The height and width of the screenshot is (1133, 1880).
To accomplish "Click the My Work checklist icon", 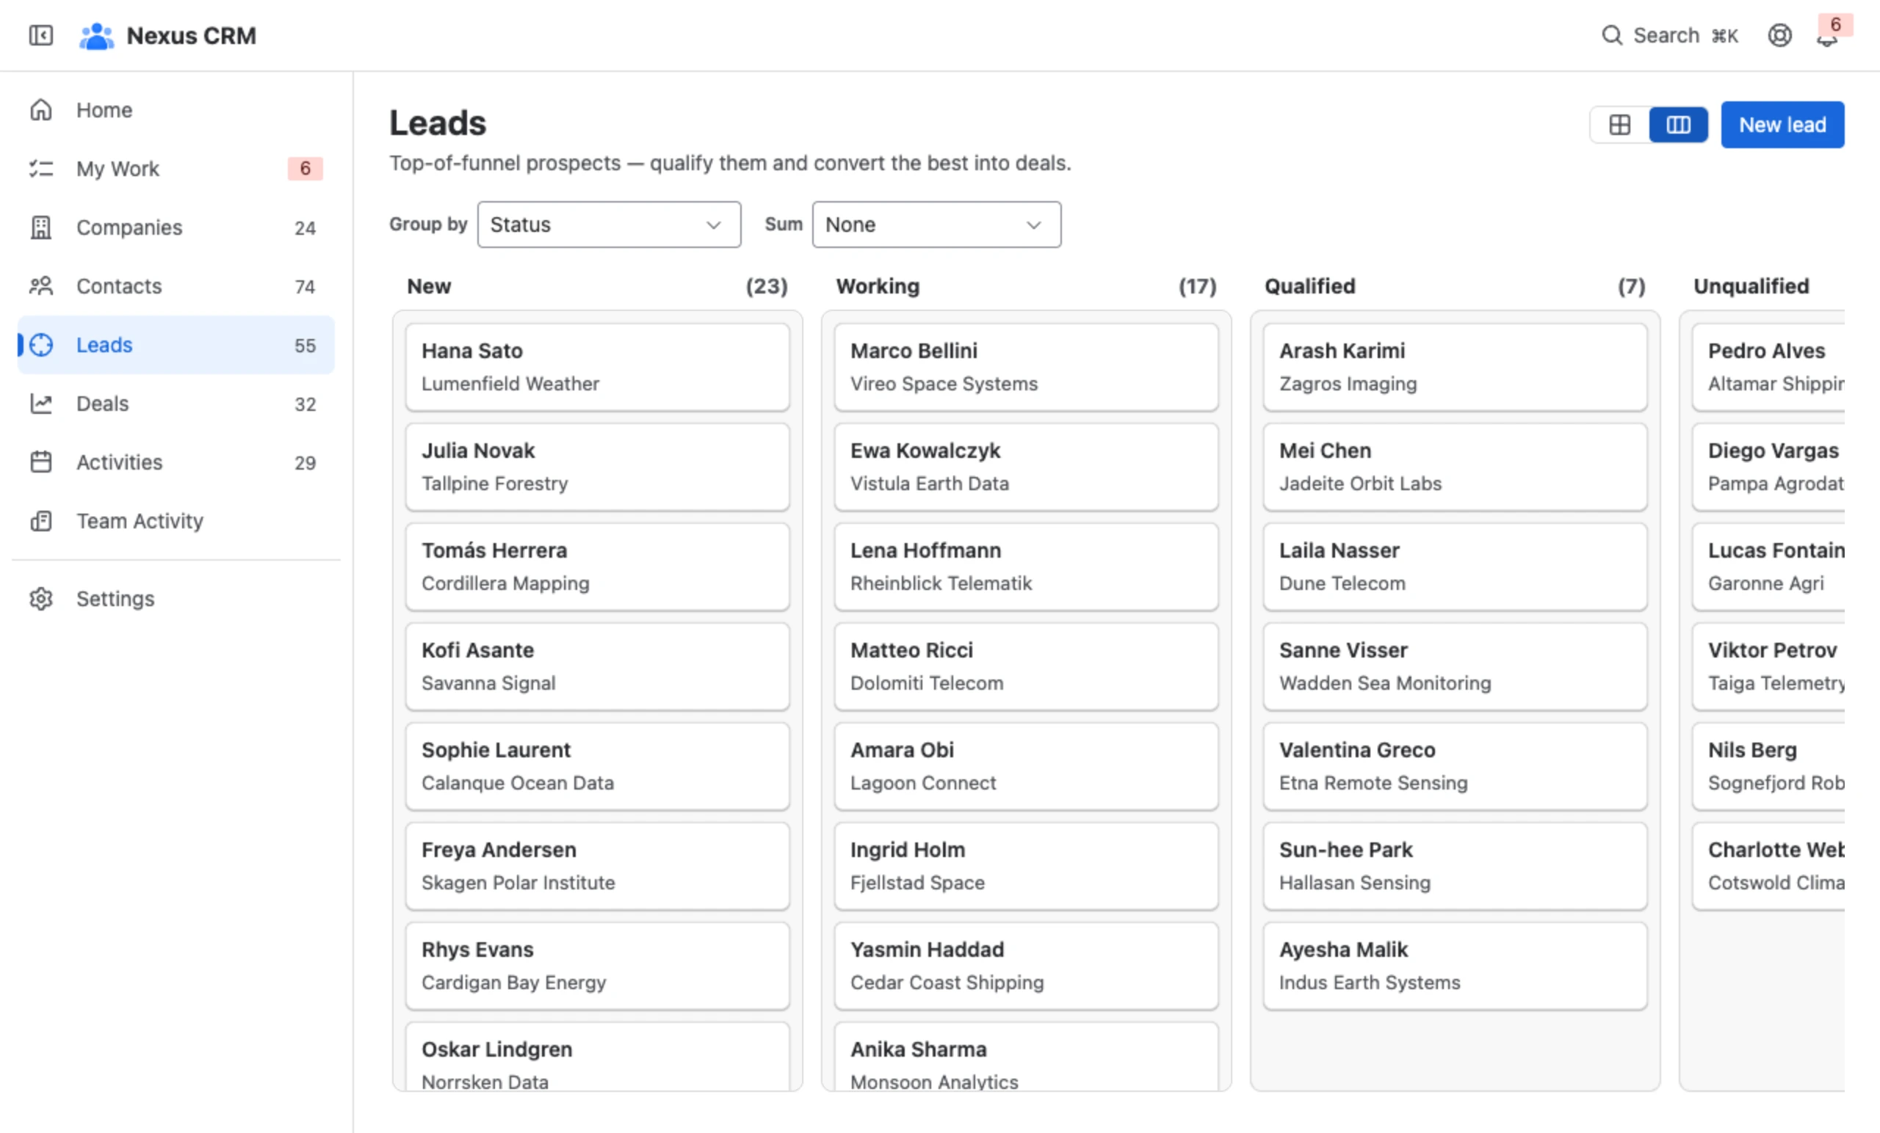I will [41, 169].
